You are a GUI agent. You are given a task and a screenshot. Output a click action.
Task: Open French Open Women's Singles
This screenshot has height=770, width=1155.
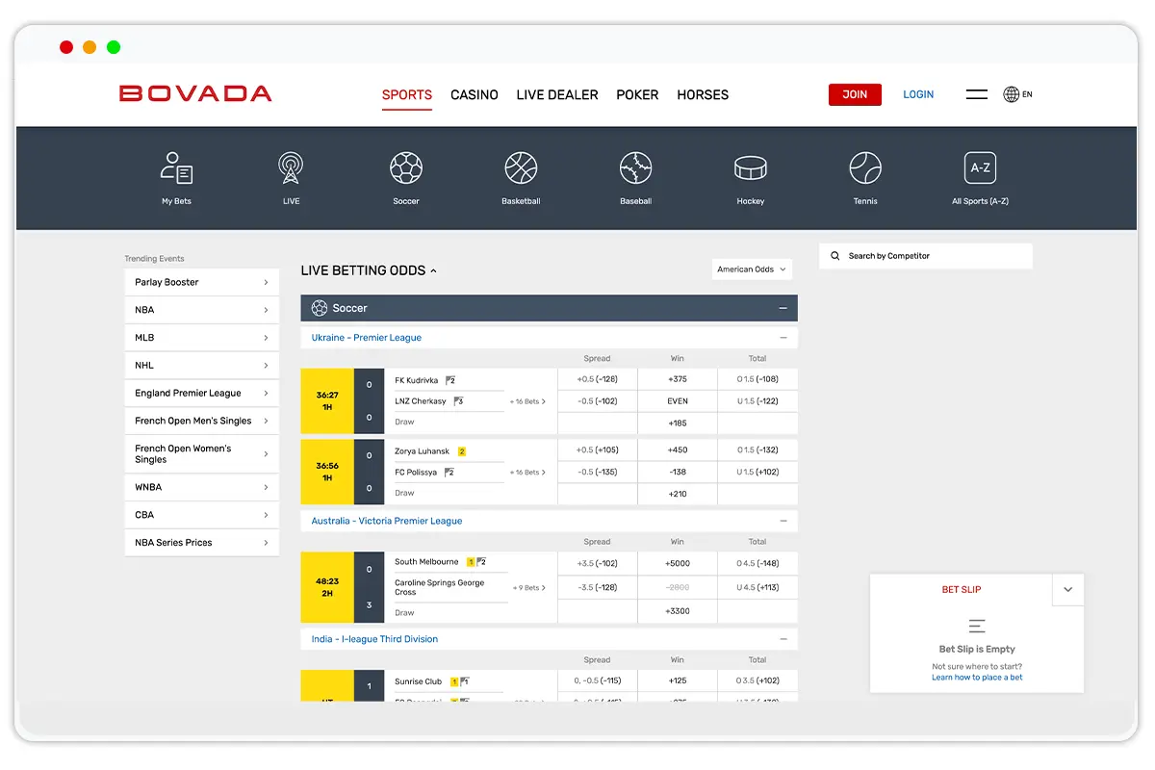202,454
